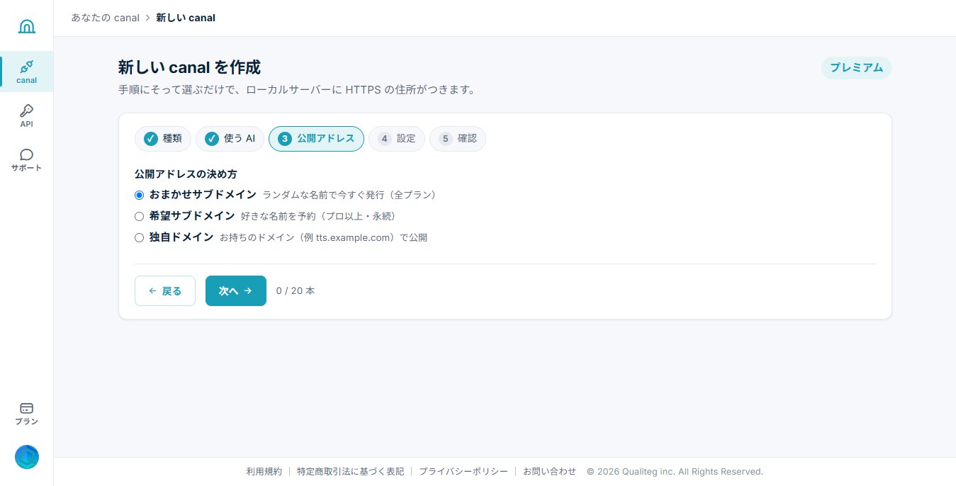Screen dimensions: 956x486
Task: Click the 0 / 20 本 counter text
Action: coord(296,290)
